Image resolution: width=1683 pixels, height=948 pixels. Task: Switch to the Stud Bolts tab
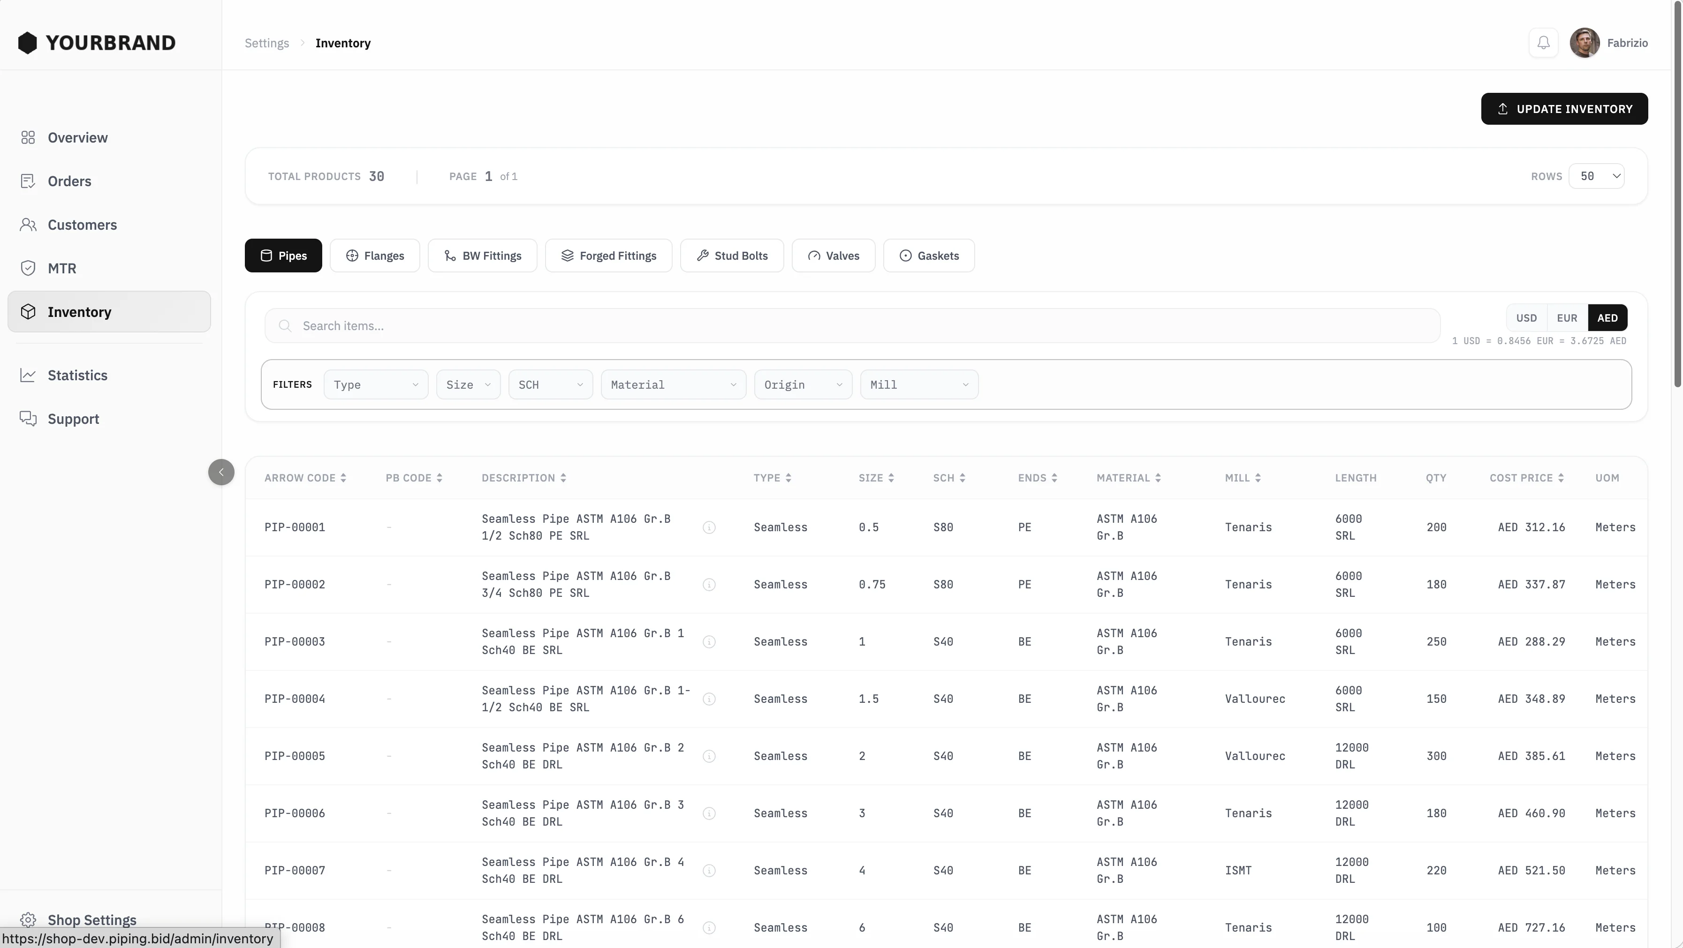pos(731,256)
